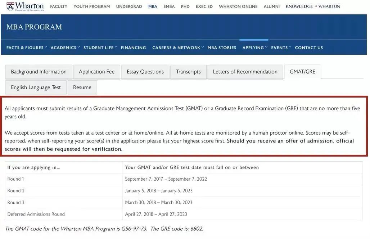370x239 pixels.
Task: Open the English Language Test tab
Action: (36, 87)
